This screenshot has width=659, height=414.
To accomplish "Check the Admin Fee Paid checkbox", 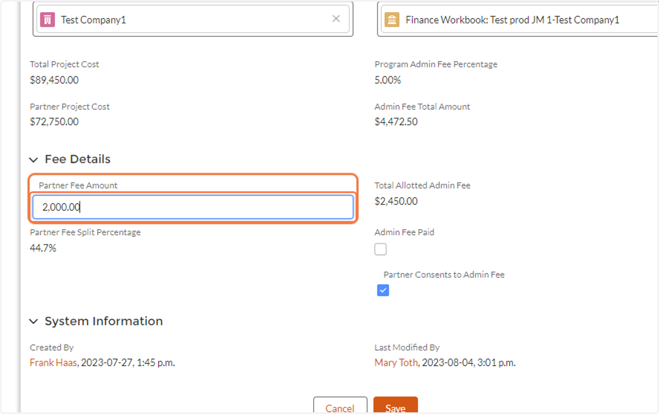I will [381, 250].
